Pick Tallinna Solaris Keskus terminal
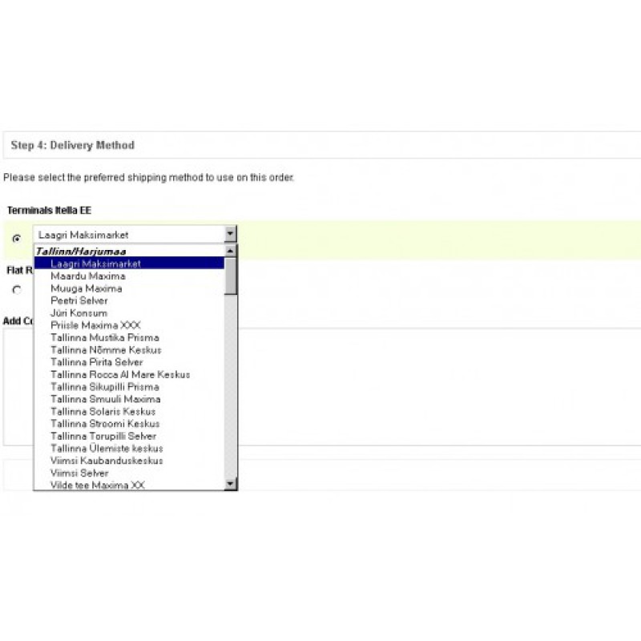The image size is (641, 641). [129, 411]
